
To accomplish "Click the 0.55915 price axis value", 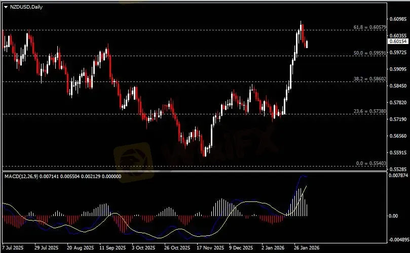I will 398,152.
